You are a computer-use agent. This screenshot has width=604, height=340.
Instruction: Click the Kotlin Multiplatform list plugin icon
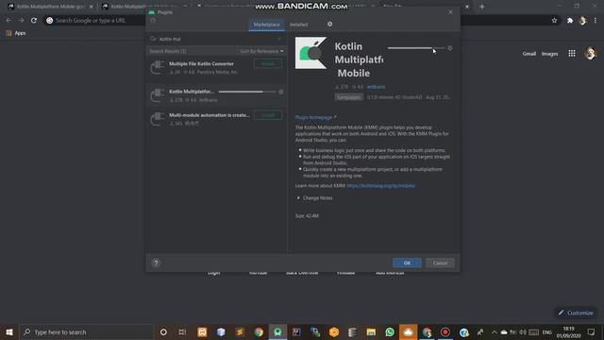point(158,95)
